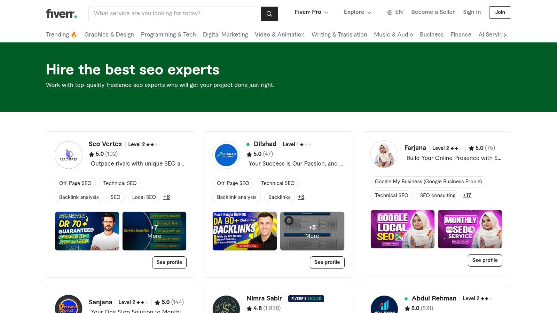Select the Digital Marketing category
Screen dimensions: 557x313
(x=225, y=34)
